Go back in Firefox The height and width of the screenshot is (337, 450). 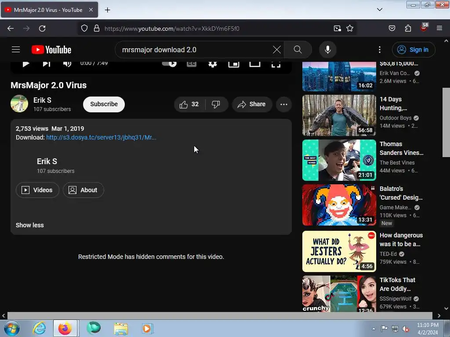(x=11, y=29)
